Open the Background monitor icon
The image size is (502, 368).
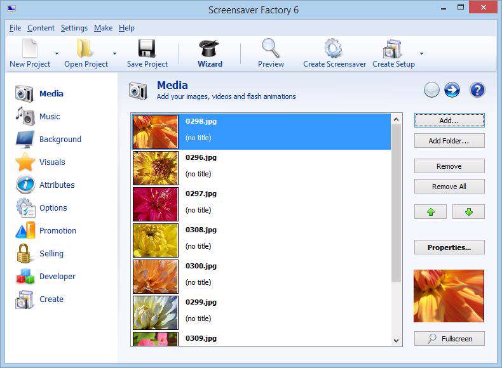[x=25, y=140]
